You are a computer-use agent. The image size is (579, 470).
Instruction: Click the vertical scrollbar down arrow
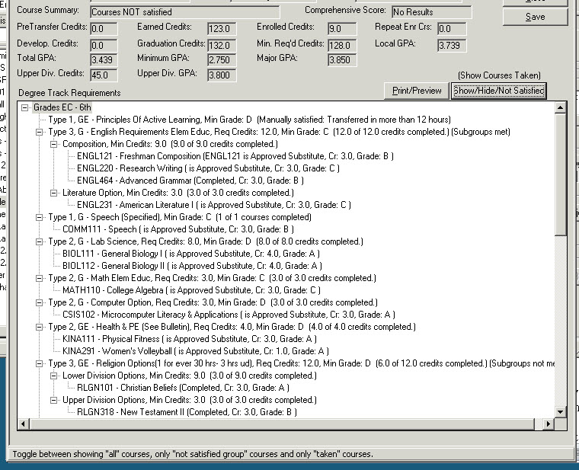coord(561,412)
